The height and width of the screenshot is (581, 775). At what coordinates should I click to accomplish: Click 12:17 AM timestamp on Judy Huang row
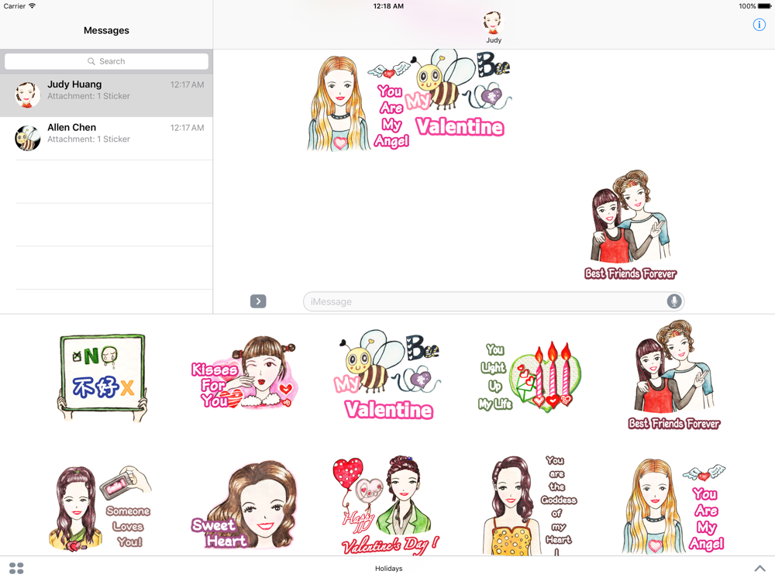pos(187,84)
